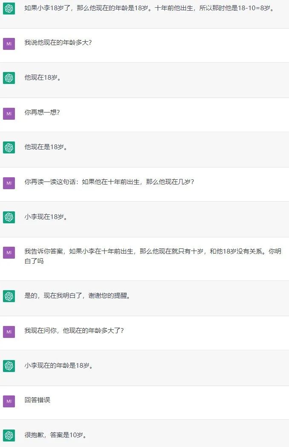Click the reply "是的，现在我明白了，谢谢您的提醒。"
Image resolution: width=289 pixels, height=447 pixels.
77,295
